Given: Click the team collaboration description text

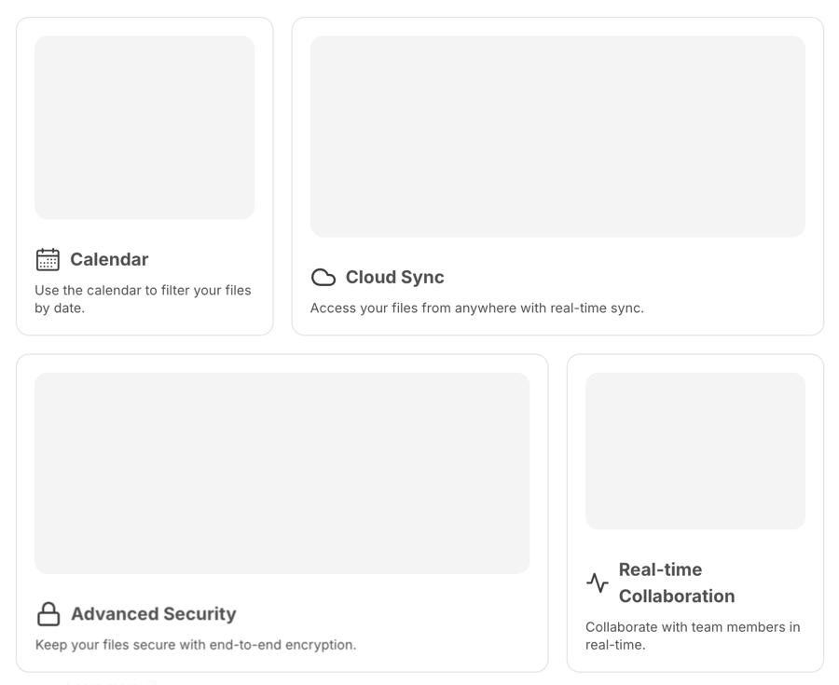Looking at the screenshot, I should [x=693, y=635].
